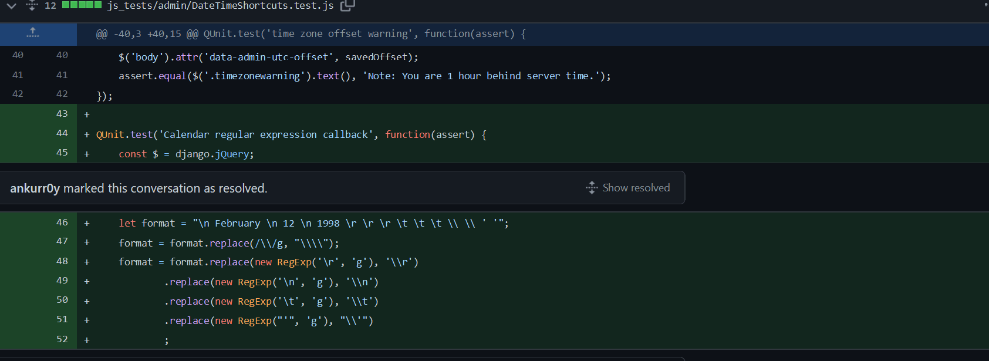
Task: Expand lines above hunk header
Action: pos(33,33)
